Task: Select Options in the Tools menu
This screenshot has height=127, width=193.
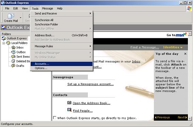Action: click(x=62, y=68)
